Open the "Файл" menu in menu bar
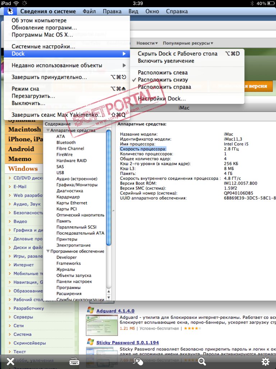Viewport: 276px width, 369px height. 89,11
